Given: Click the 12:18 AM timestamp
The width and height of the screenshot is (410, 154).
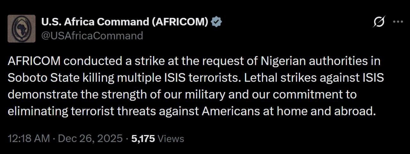Looking at the screenshot, I should (29, 138).
